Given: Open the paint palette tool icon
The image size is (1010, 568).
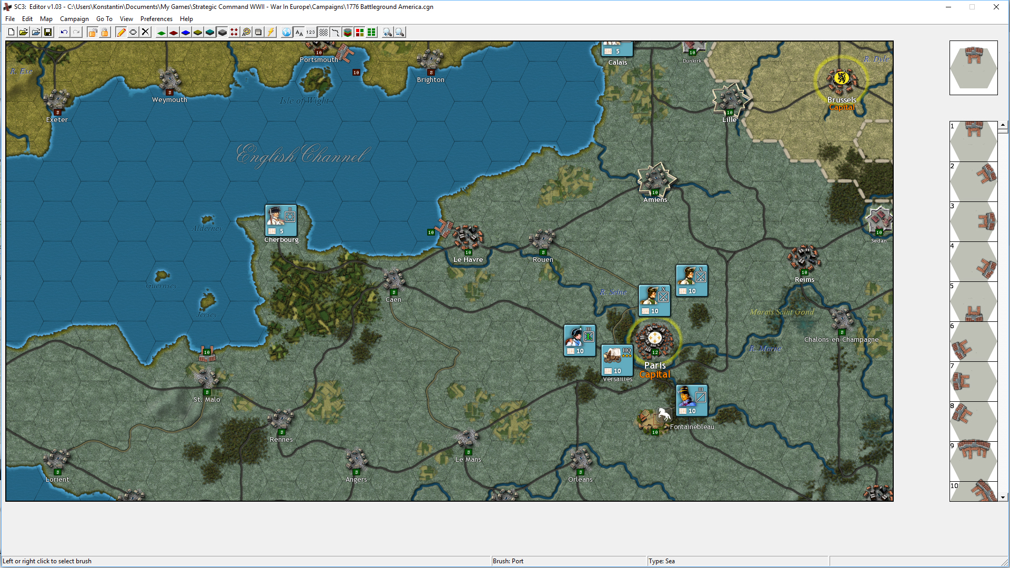Looking at the screenshot, I should coord(246,33).
